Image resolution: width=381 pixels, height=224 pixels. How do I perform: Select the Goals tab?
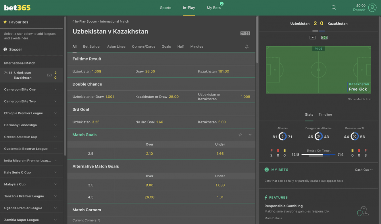(x=166, y=47)
